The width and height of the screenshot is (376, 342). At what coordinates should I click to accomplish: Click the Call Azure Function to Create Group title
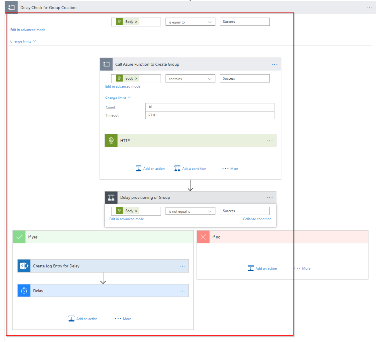point(147,64)
